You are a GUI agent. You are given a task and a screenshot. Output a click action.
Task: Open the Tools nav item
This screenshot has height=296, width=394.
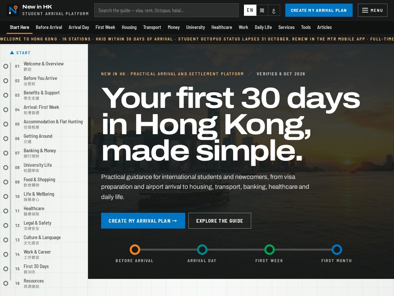point(306,27)
